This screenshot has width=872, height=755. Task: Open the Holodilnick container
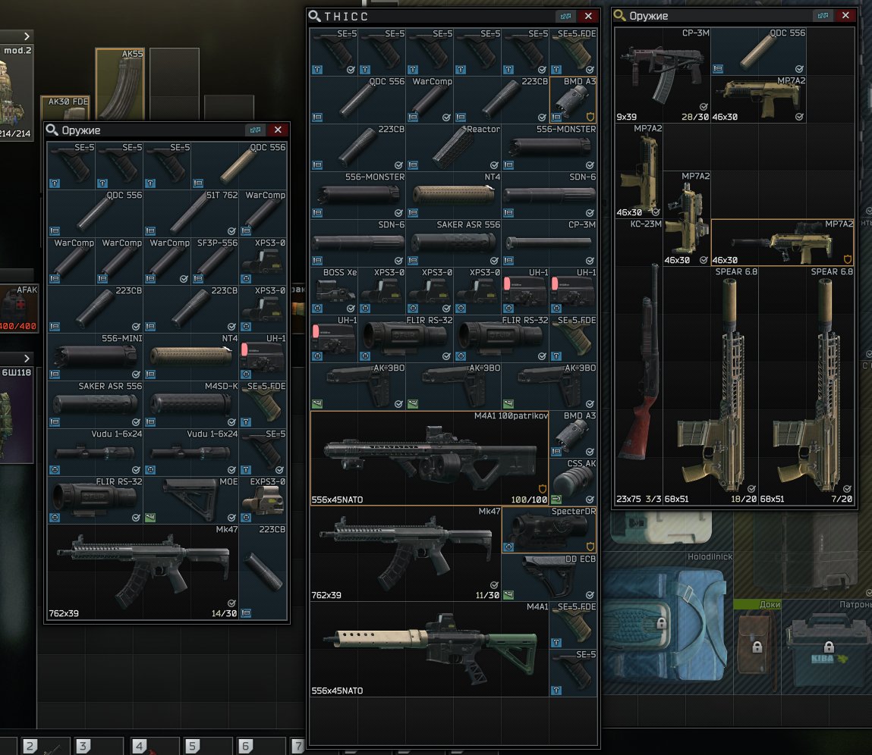[x=669, y=622]
